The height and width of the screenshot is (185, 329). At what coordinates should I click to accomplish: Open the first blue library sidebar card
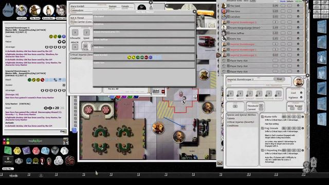[x=322, y=27]
